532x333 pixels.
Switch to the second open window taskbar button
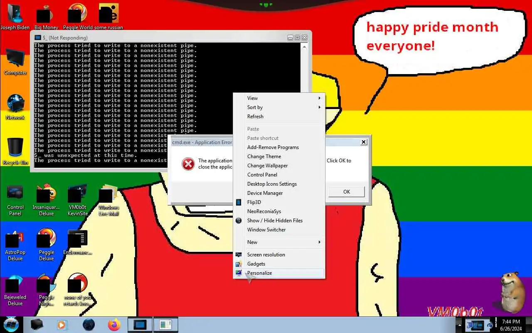(165, 325)
